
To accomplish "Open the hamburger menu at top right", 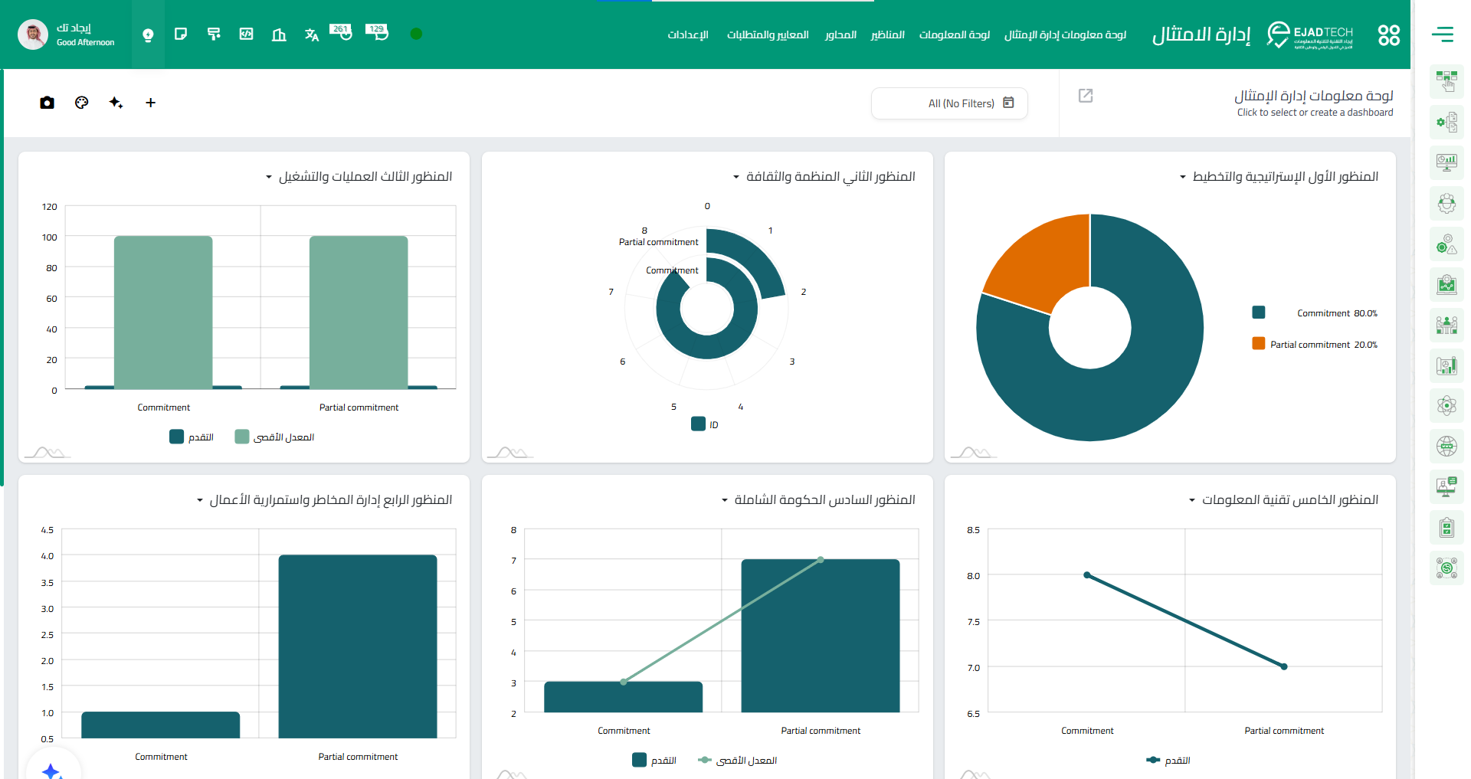I will 1443,34.
